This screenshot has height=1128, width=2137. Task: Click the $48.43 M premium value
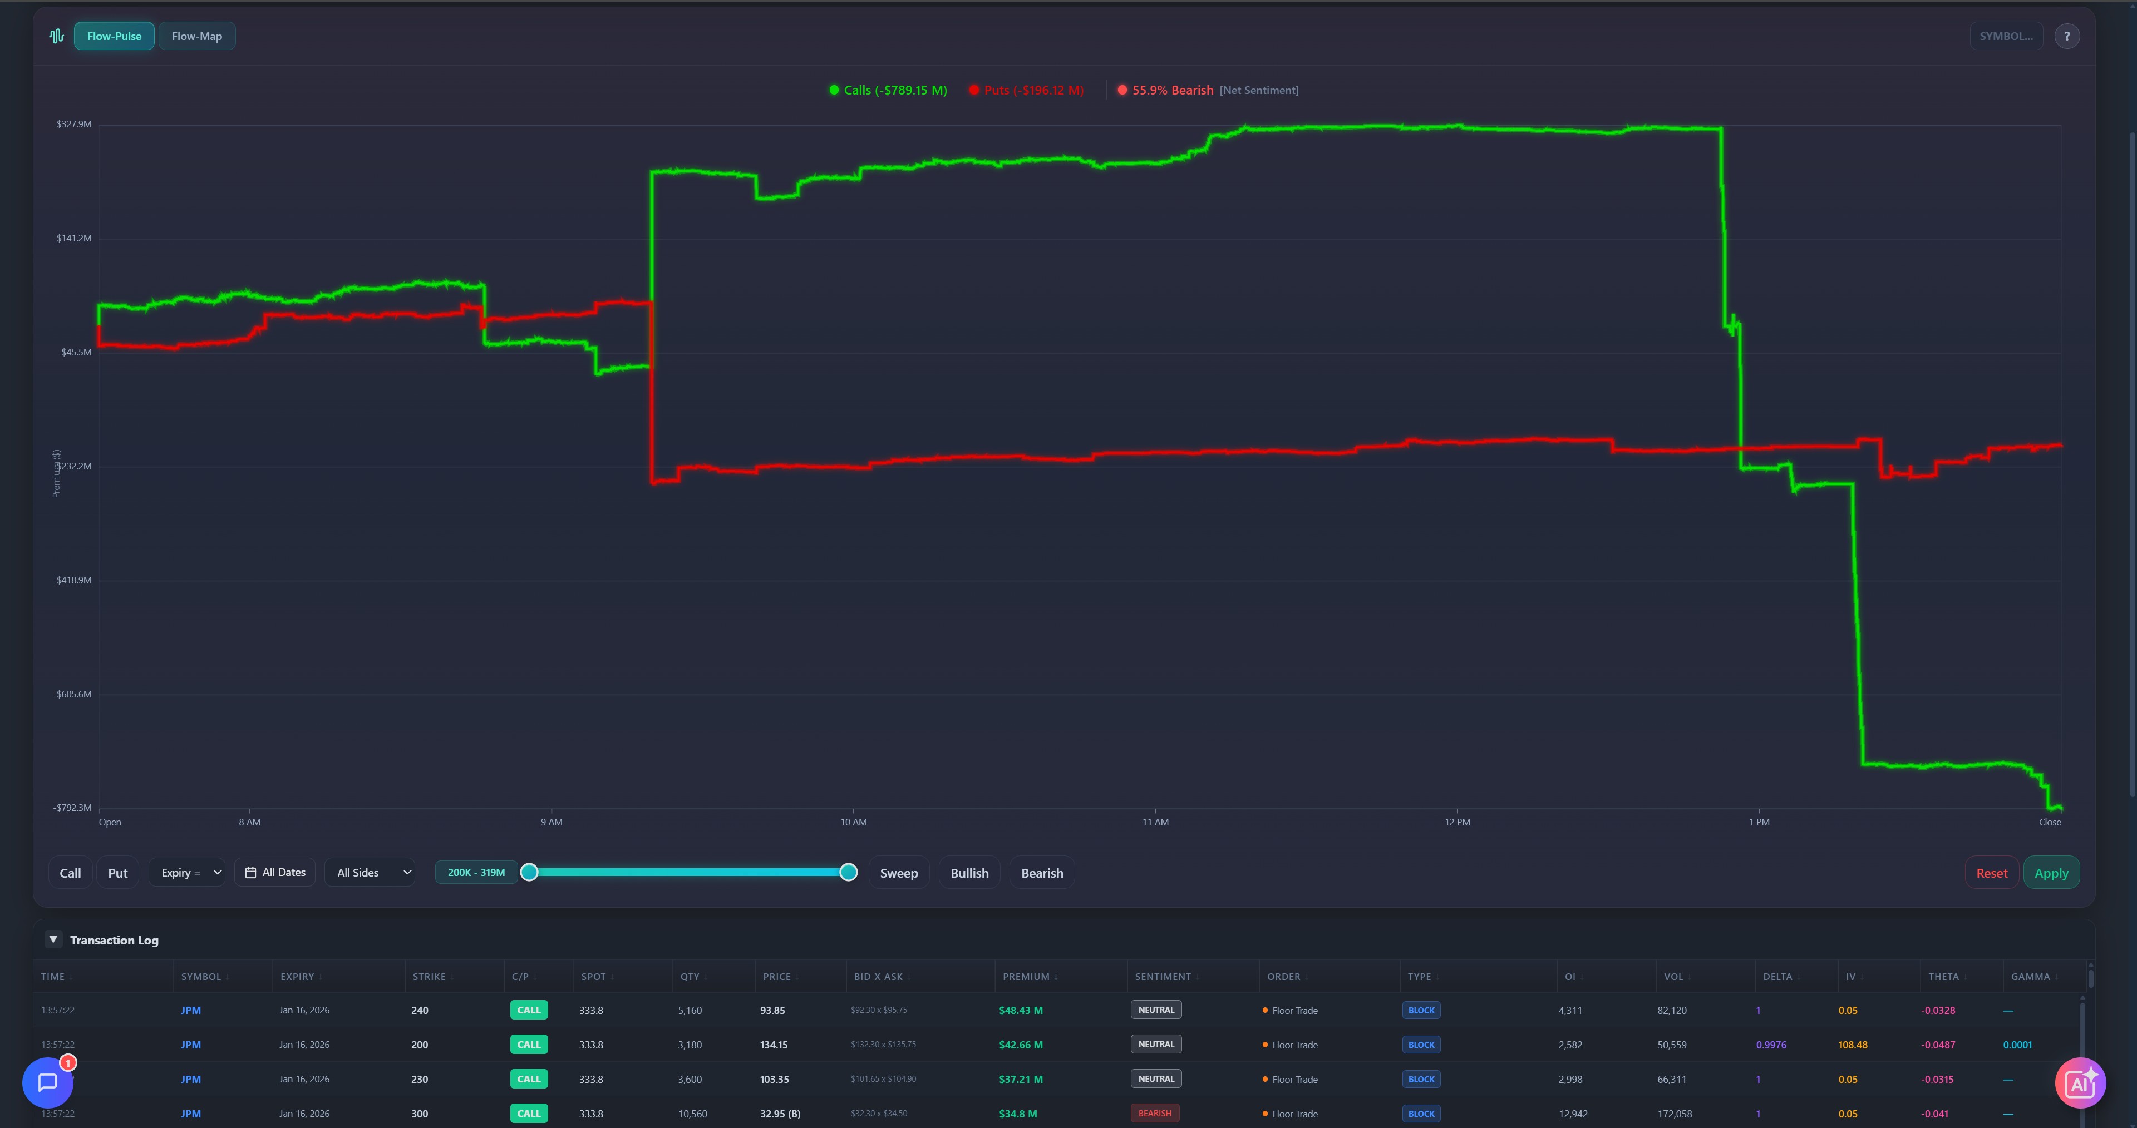click(1021, 1010)
